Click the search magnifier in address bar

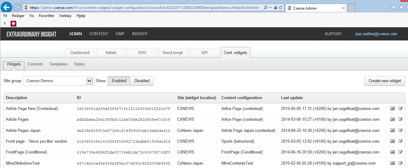(x=265, y=7)
